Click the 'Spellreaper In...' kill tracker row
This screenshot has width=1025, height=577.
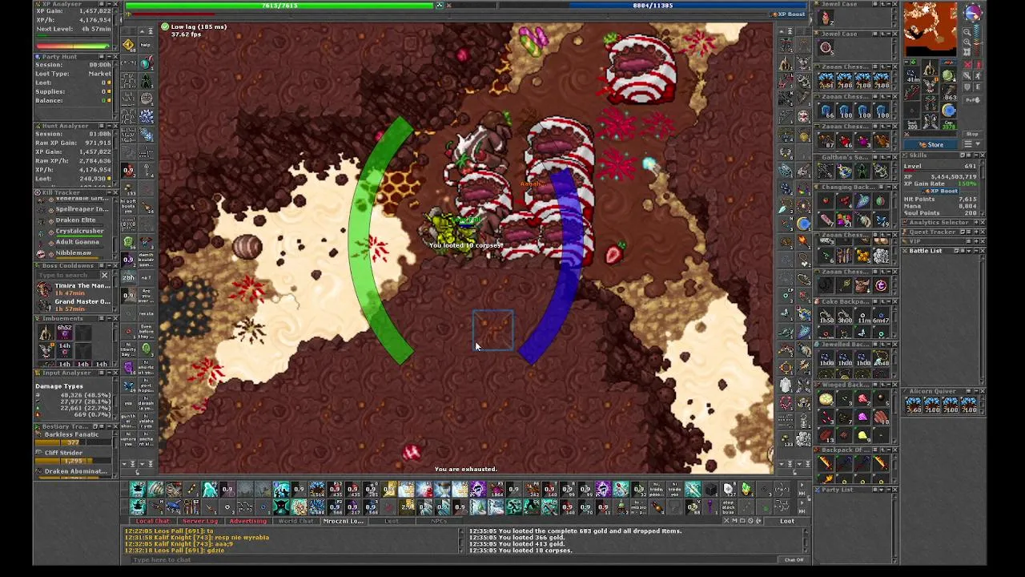tap(74, 210)
